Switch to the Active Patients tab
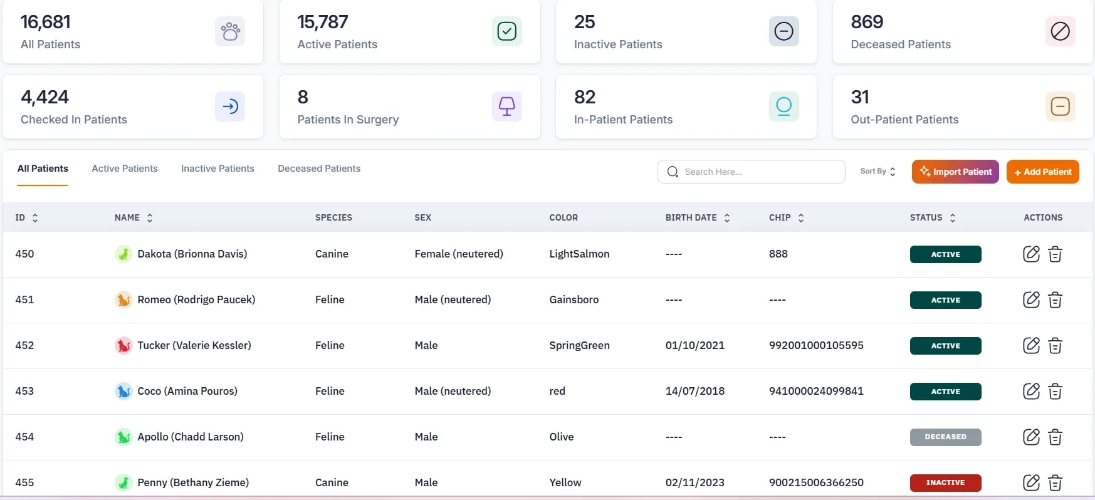The width and height of the screenshot is (1095, 500). 125,169
